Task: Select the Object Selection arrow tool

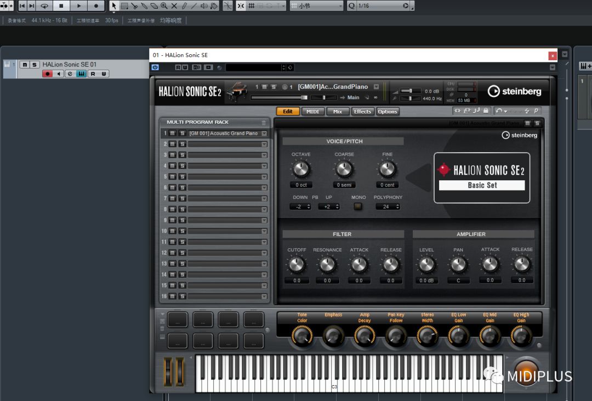Action: [114, 5]
